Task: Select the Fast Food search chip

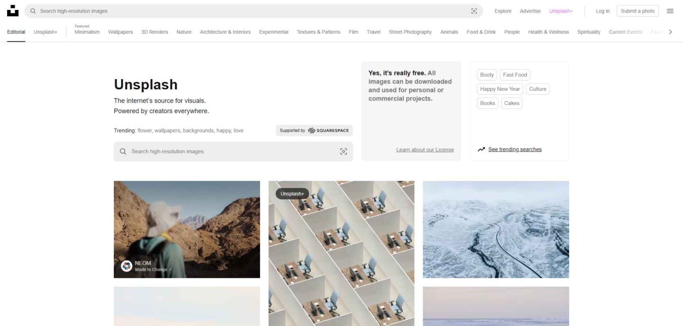Action: pyautogui.click(x=515, y=74)
